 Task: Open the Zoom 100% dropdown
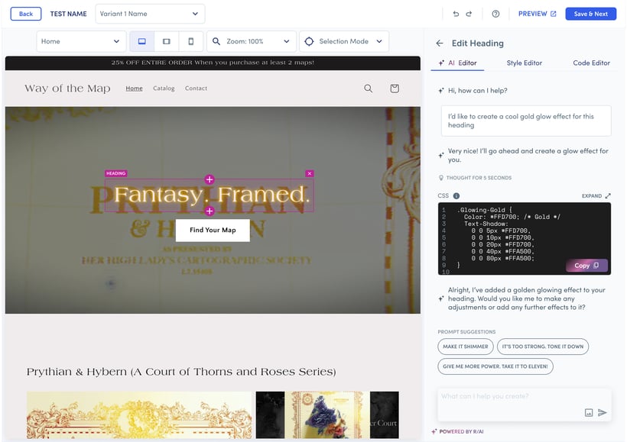tap(251, 41)
